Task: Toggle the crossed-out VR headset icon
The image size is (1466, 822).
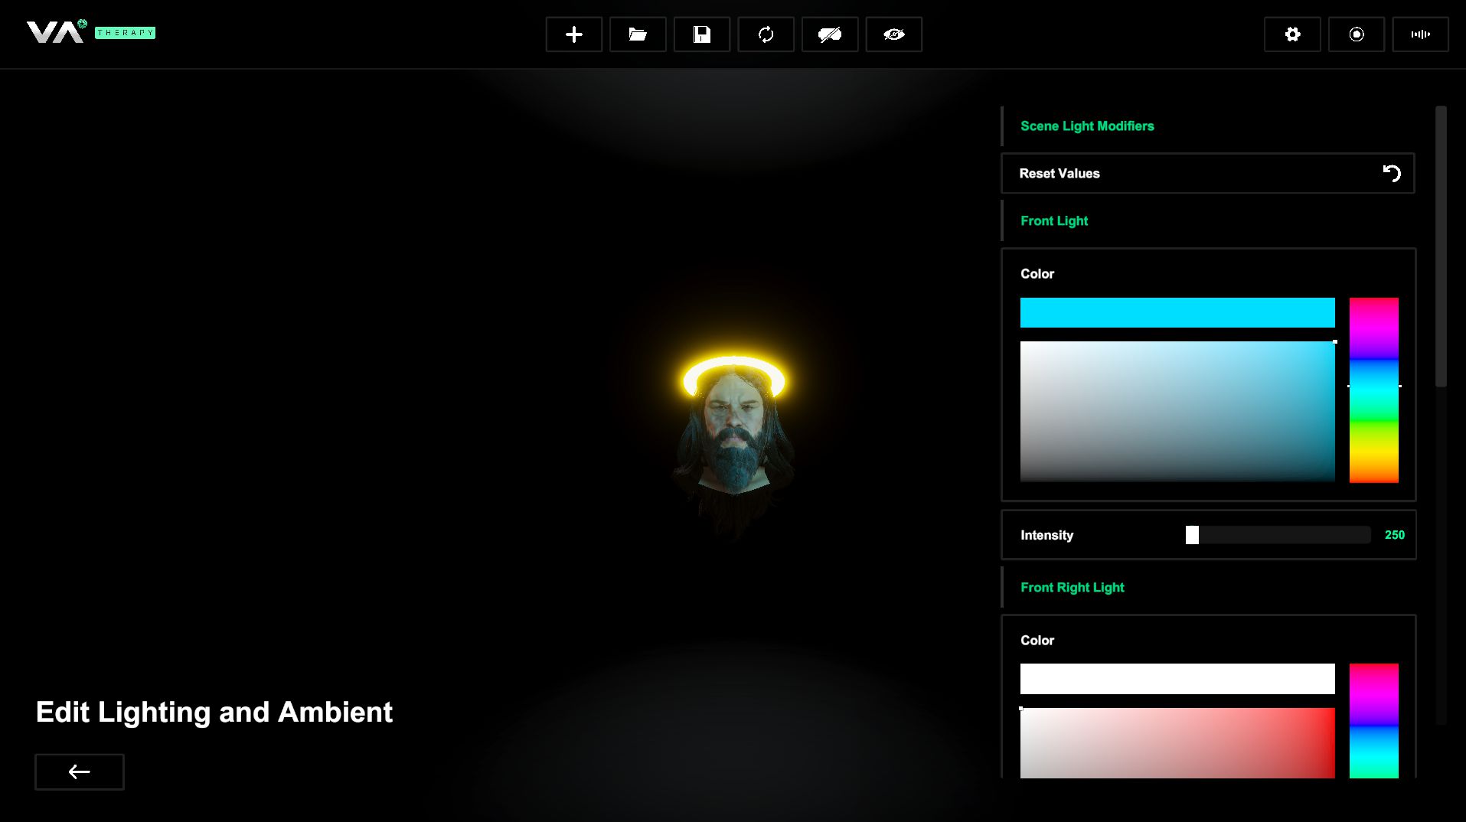Action: (x=830, y=34)
